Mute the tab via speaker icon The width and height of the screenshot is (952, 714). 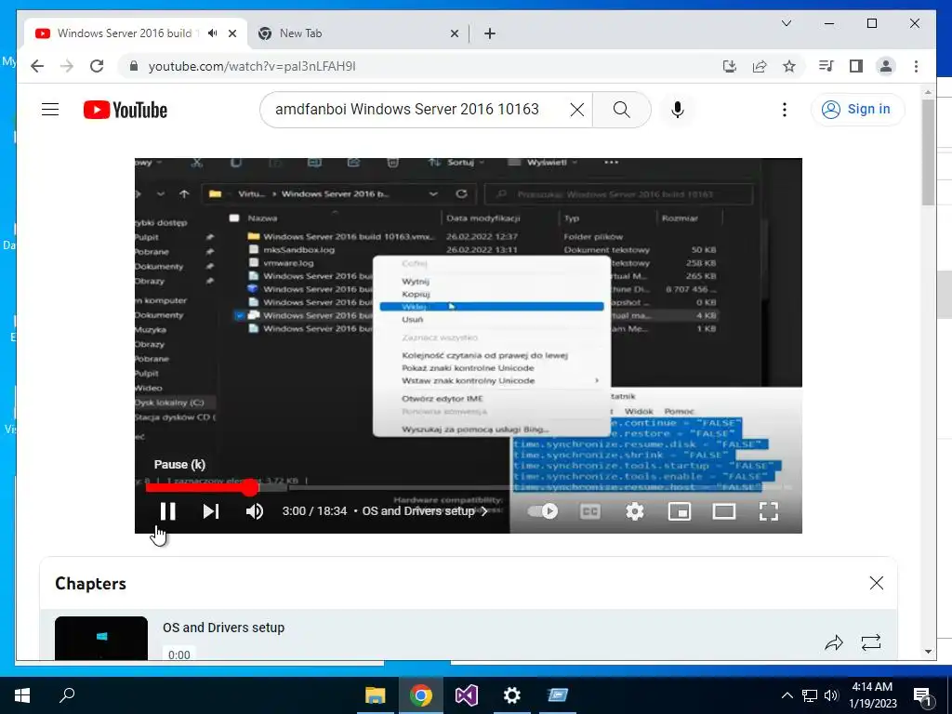pyautogui.click(x=212, y=33)
